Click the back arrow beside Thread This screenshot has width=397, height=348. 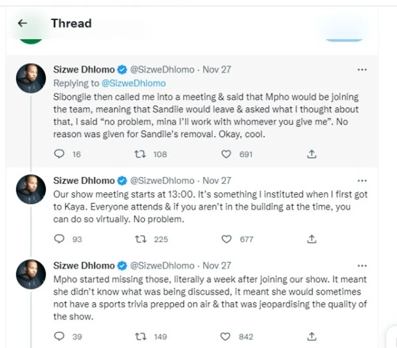(x=23, y=23)
